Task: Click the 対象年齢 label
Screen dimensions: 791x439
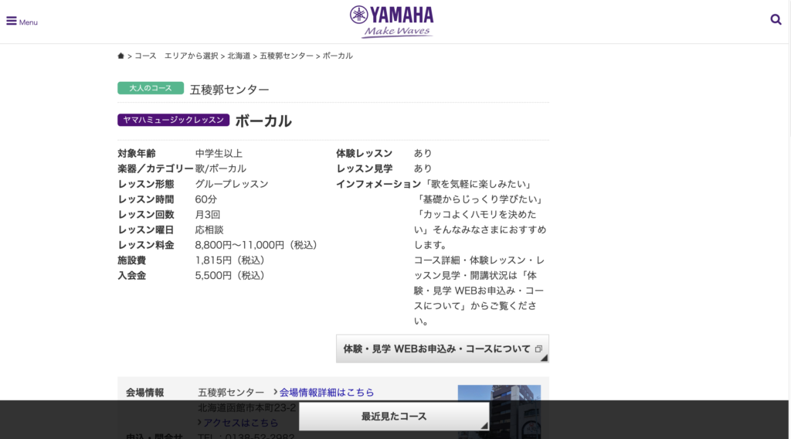Action: [x=137, y=153]
